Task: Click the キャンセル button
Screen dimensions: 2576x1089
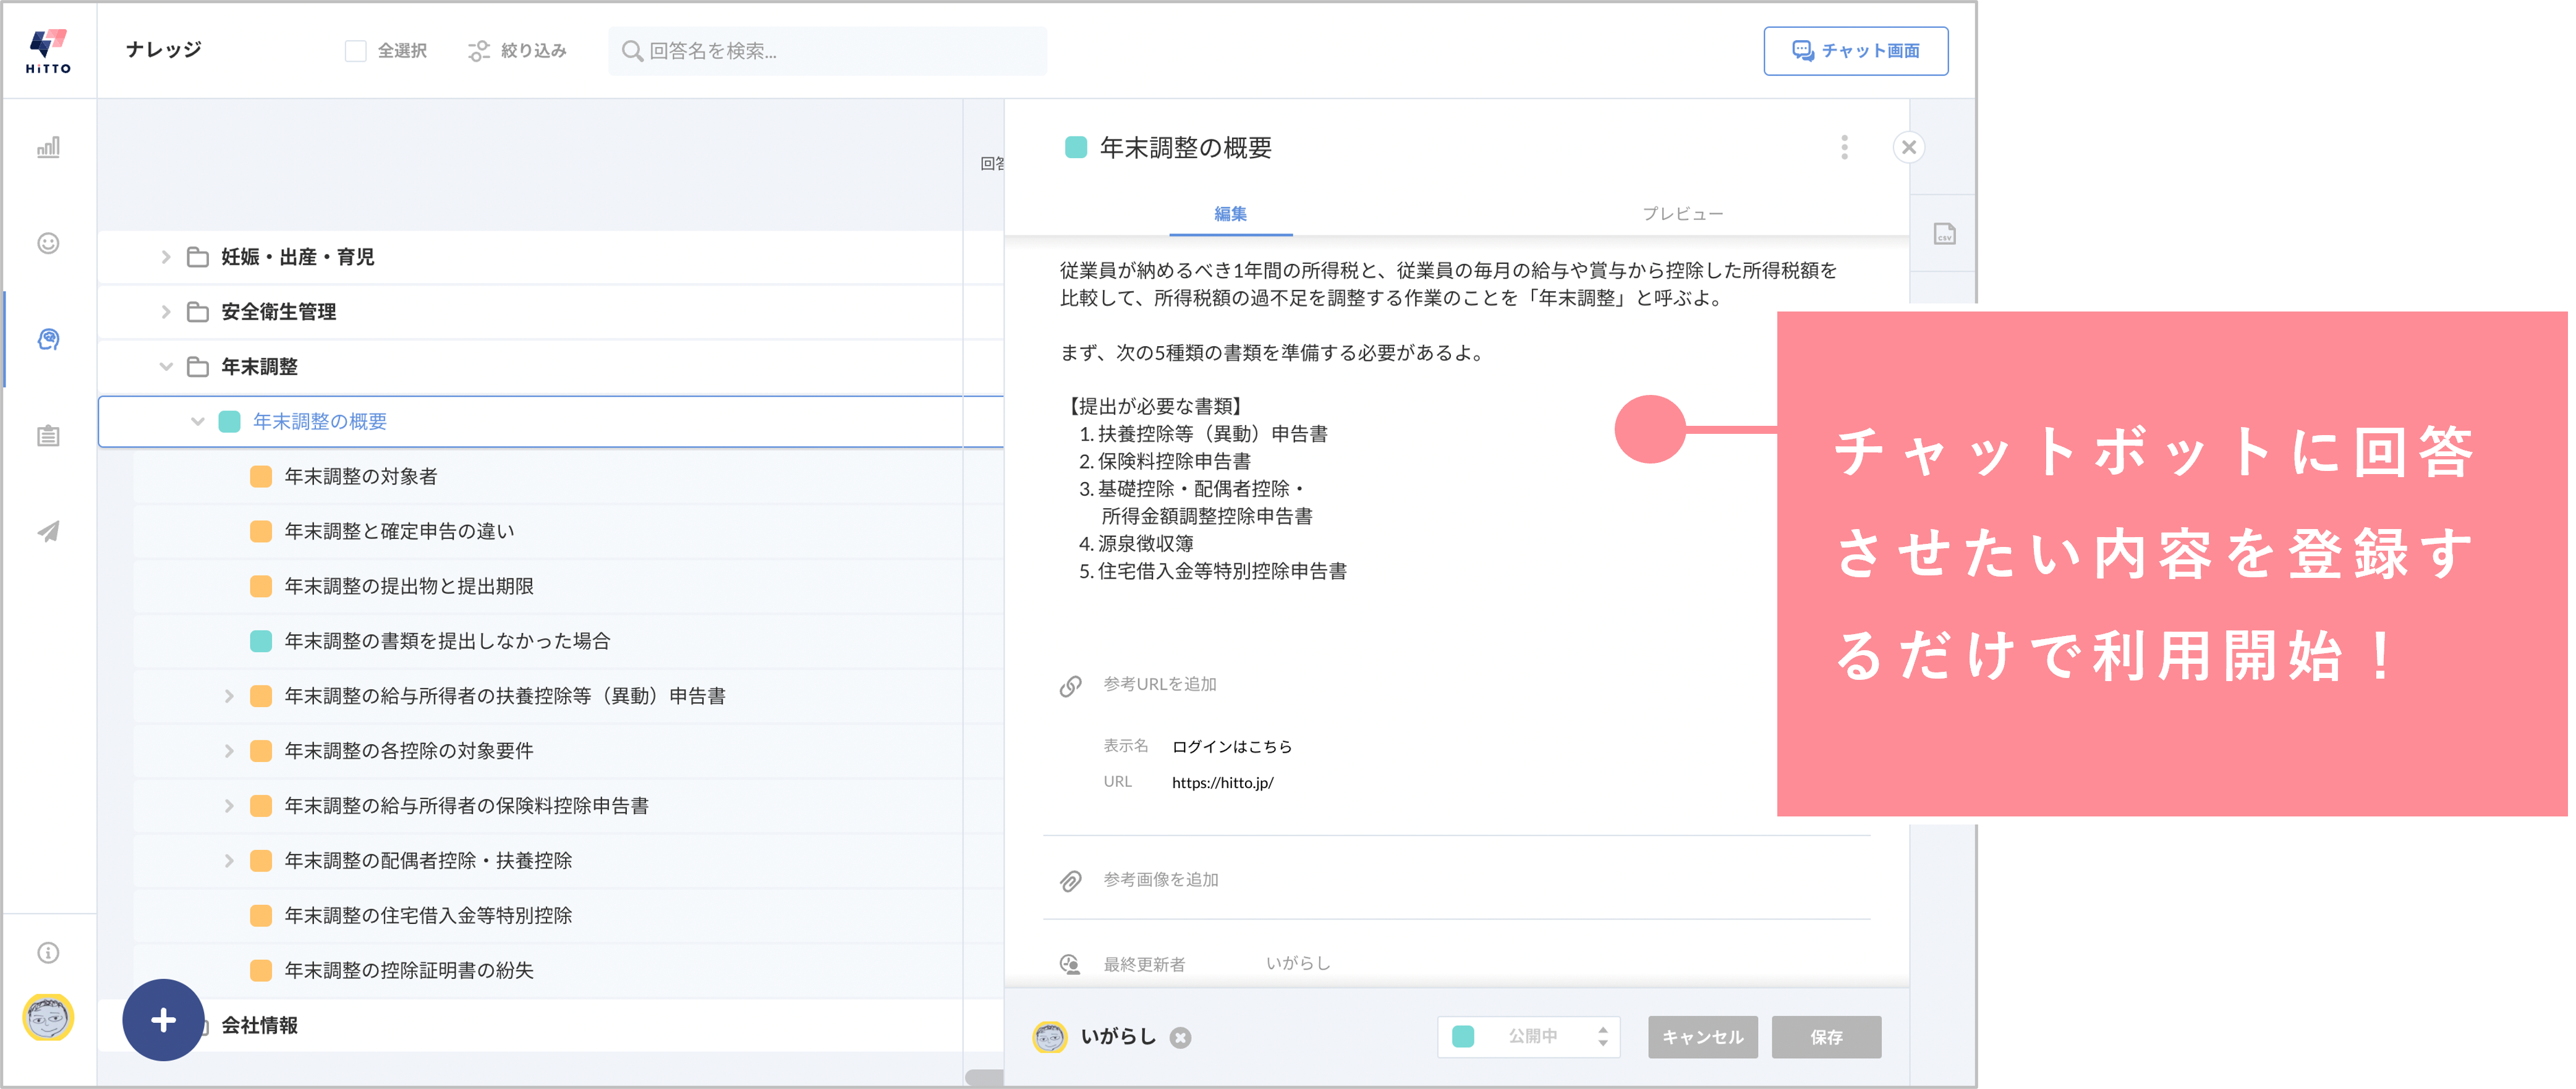Action: pos(1702,1037)
